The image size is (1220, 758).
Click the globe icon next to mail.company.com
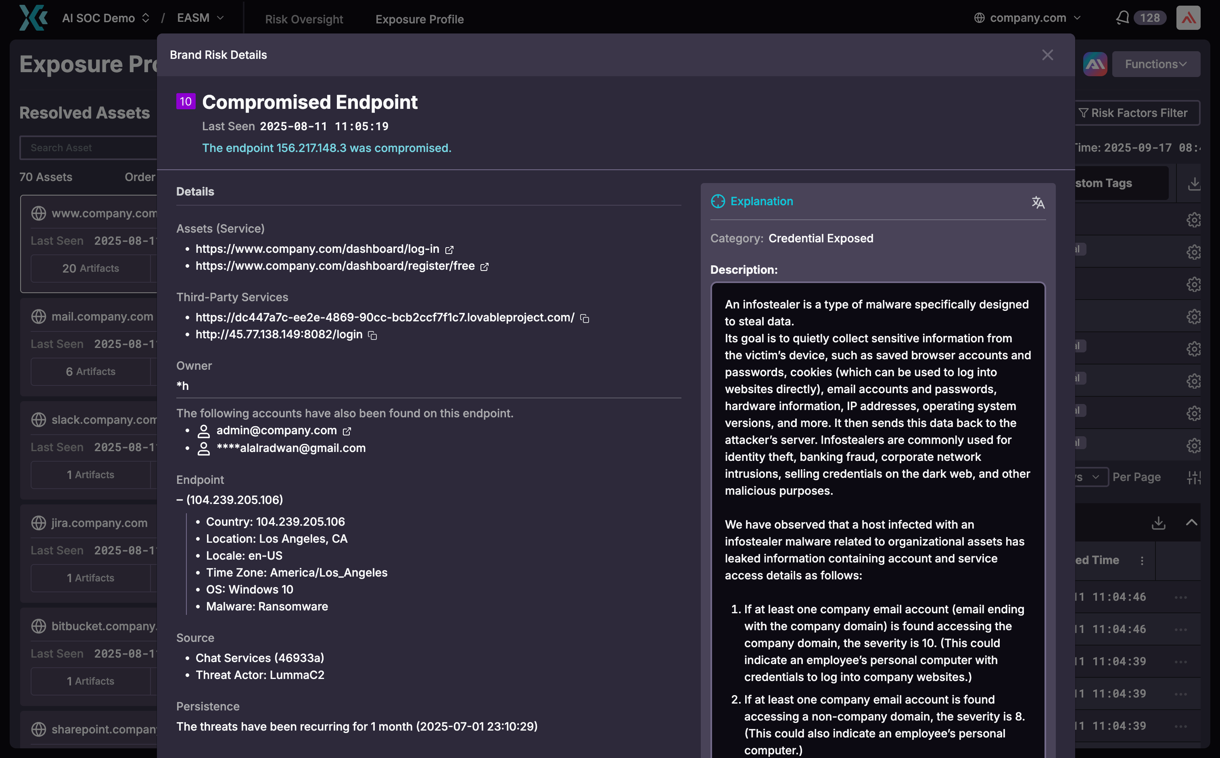coord(39,317)
